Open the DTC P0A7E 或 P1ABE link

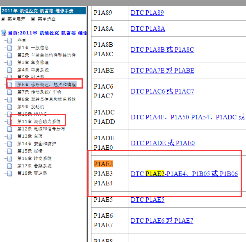tap(162, 70)
